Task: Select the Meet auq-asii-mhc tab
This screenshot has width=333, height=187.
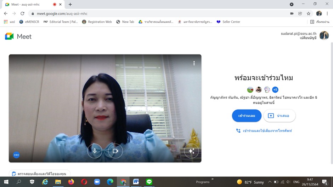Action: tap(28, 5)
